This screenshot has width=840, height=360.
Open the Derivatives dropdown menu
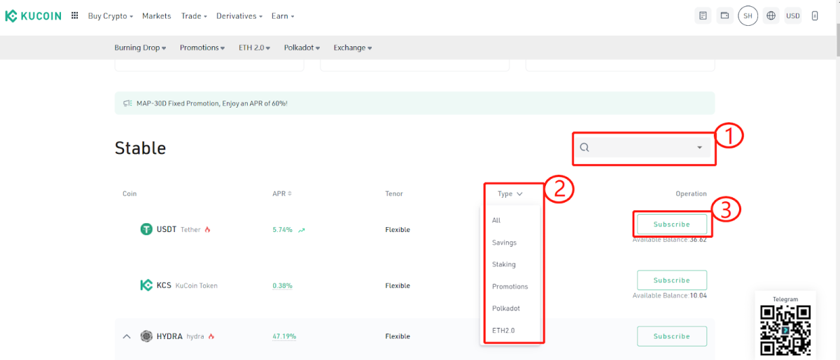(239, 15)
